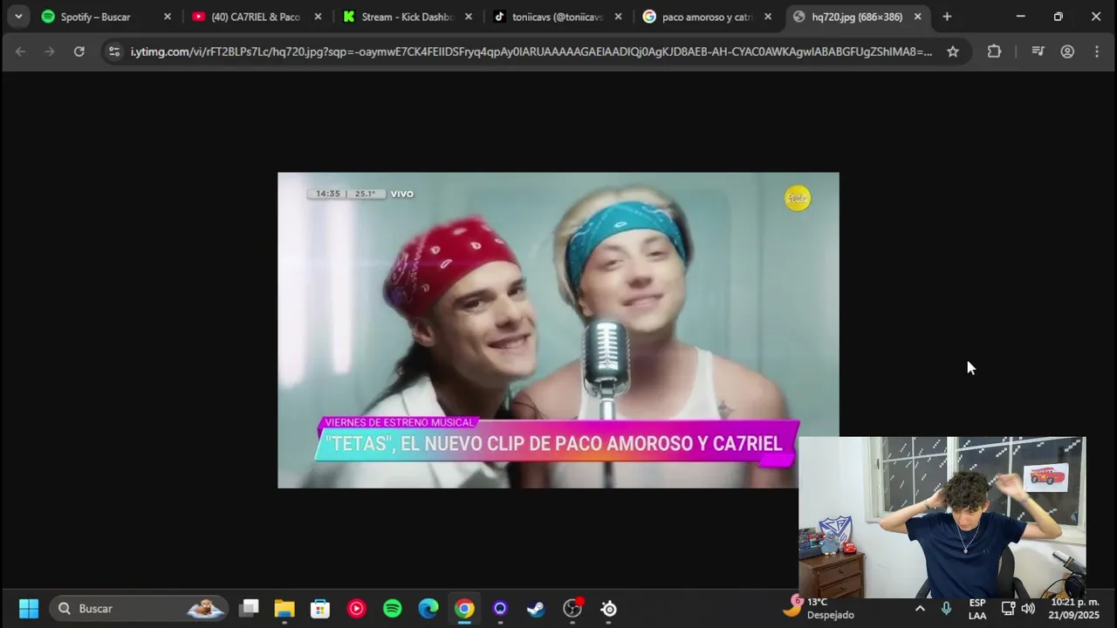Open the taskbar app with red notification dot
Viewport: 1117px width, 628px height.
pos(573,608)
